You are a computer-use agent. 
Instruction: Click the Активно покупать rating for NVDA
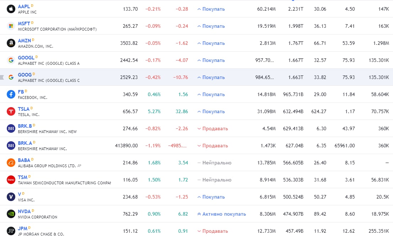pos(222,214)
